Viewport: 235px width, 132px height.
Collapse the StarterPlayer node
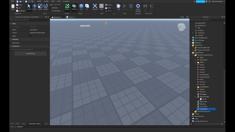point(191,53)
